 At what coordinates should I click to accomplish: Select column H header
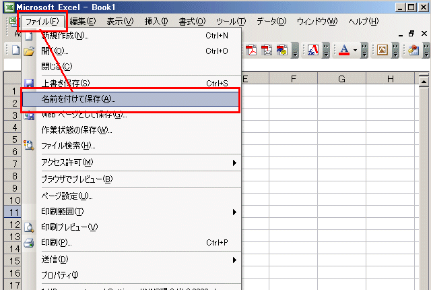[x=391, y=79]
